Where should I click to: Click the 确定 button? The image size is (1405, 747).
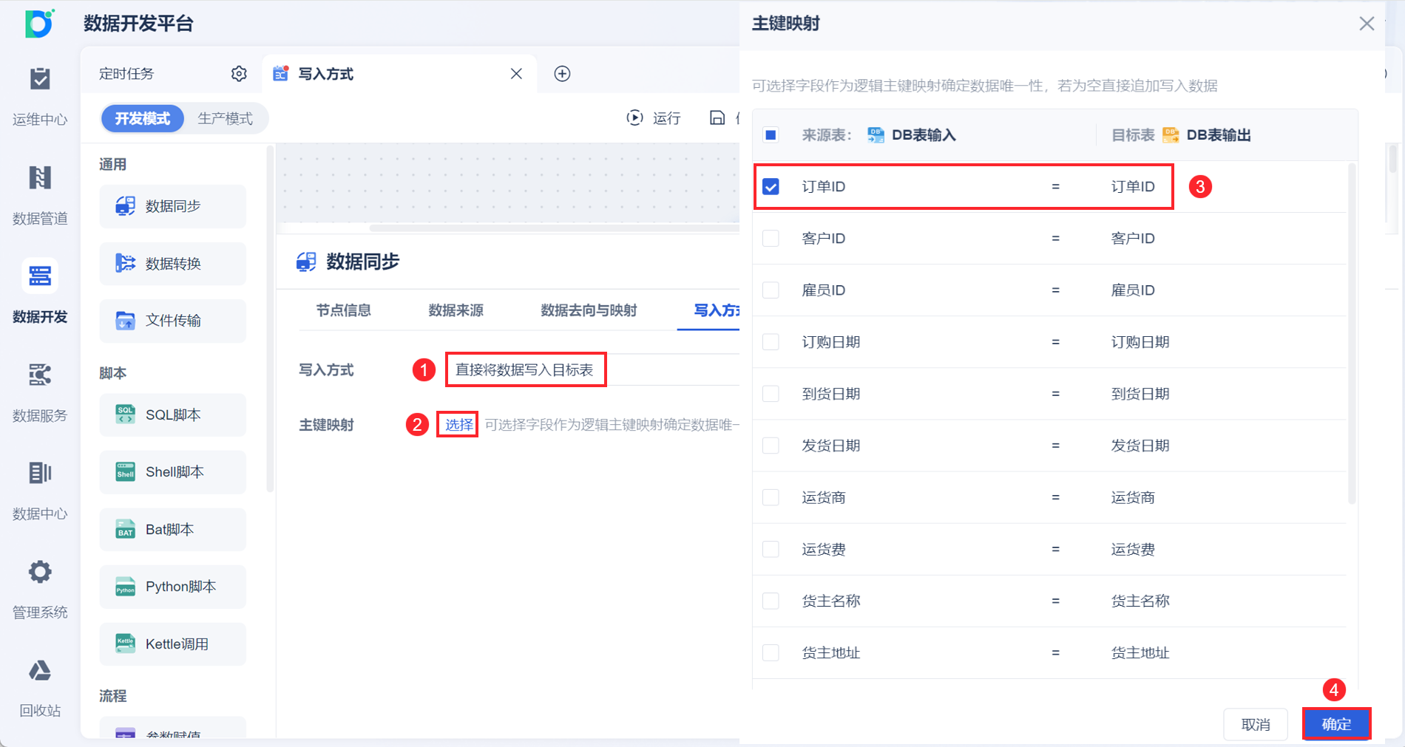(x=1336, y=724)
